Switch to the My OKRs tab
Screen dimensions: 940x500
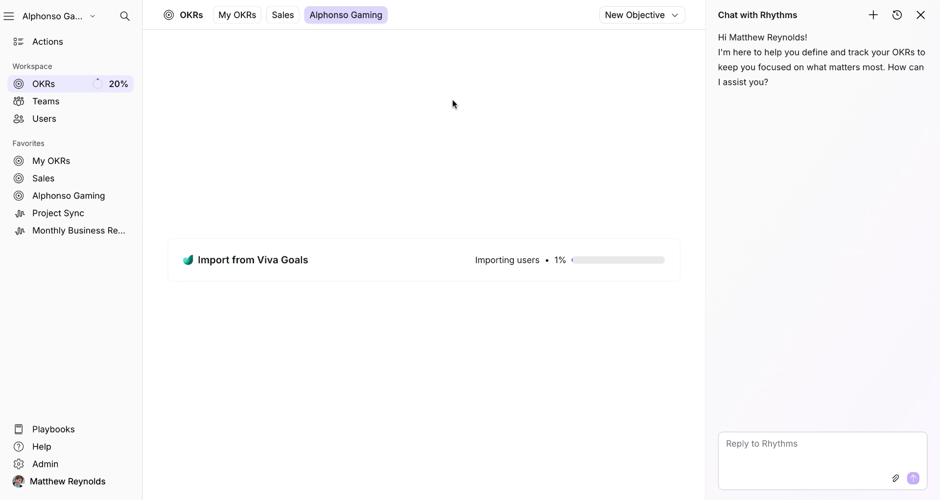click(x=237, y=15)
